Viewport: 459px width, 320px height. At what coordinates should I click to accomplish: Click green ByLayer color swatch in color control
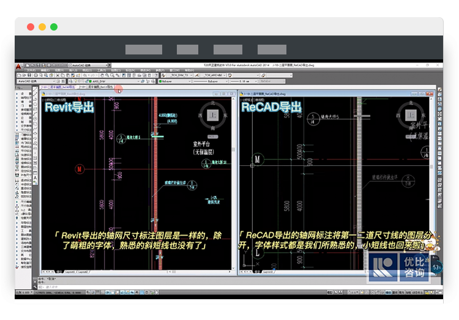160,81
